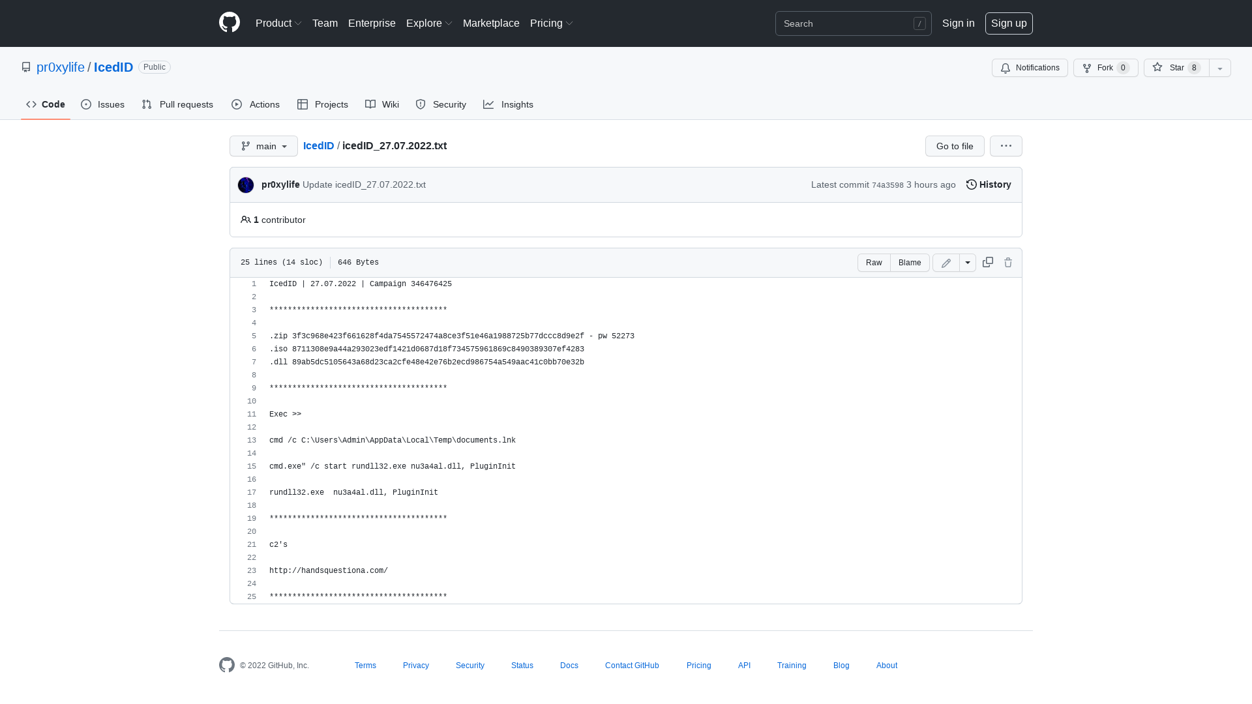Open the GitHub home page via logo

(x=229, y=23)
